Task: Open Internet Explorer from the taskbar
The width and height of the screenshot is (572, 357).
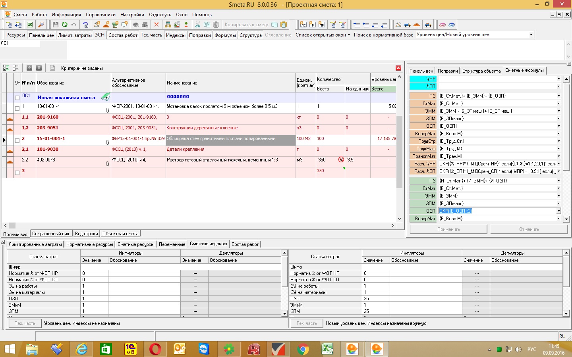Action: tap(81, 349)
